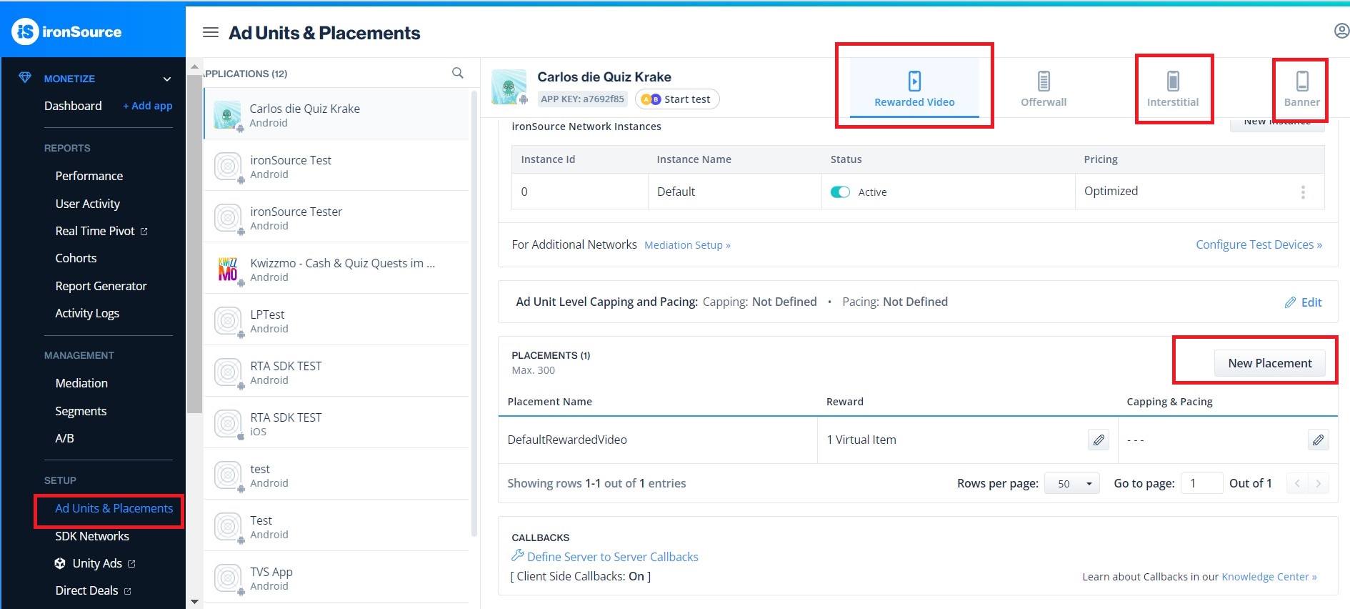
Task: Click the Placement Name column header
Action: tap(549, 402)
